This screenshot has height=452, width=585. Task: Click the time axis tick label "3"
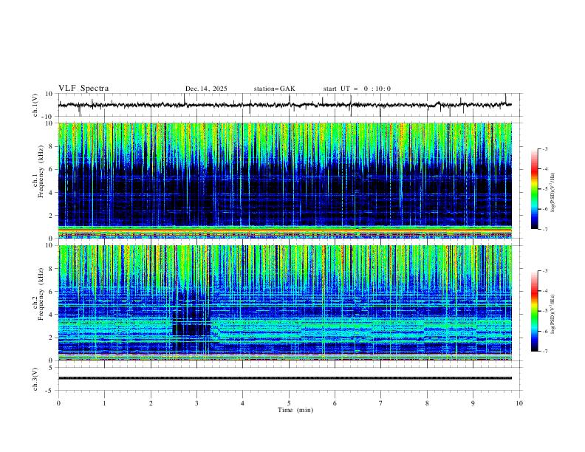pyautogui.click(x=196, y=403)
